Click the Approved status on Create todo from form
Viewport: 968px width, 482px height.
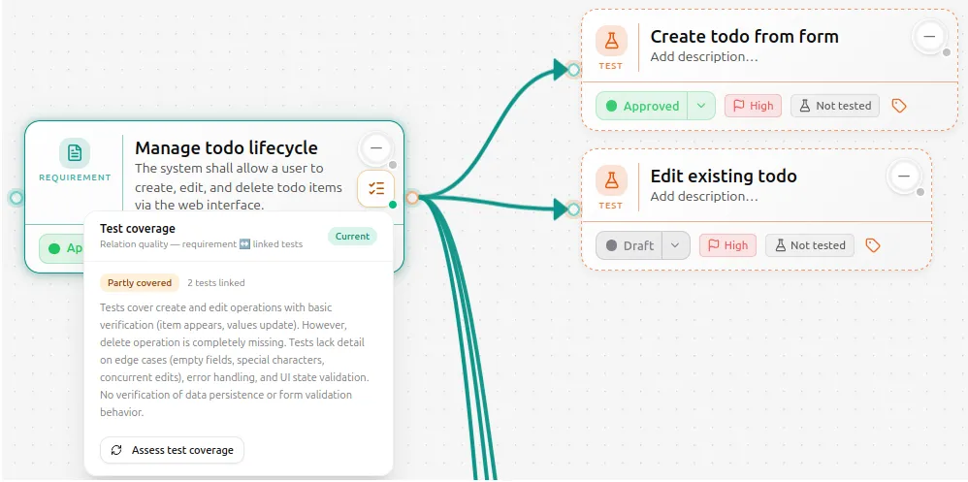tap(641, 106)
